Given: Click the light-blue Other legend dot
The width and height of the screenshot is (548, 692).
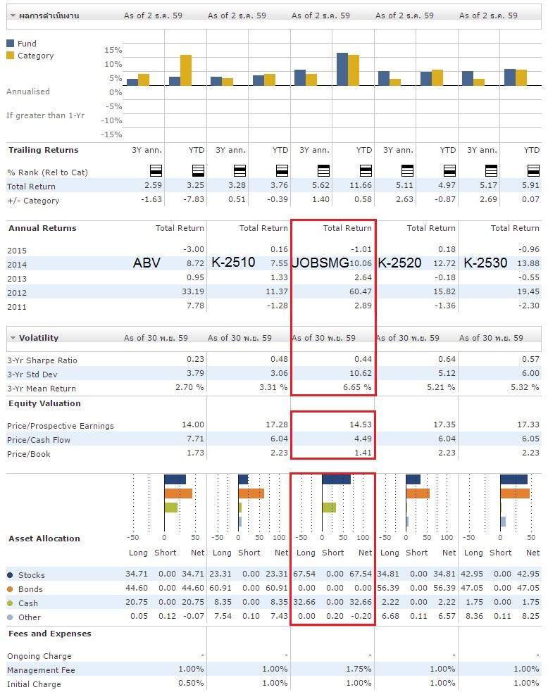Looking at the screenshot, I should (x=11, y=617).
